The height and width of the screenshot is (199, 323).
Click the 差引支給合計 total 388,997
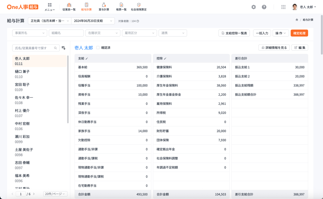coord(299,194)
